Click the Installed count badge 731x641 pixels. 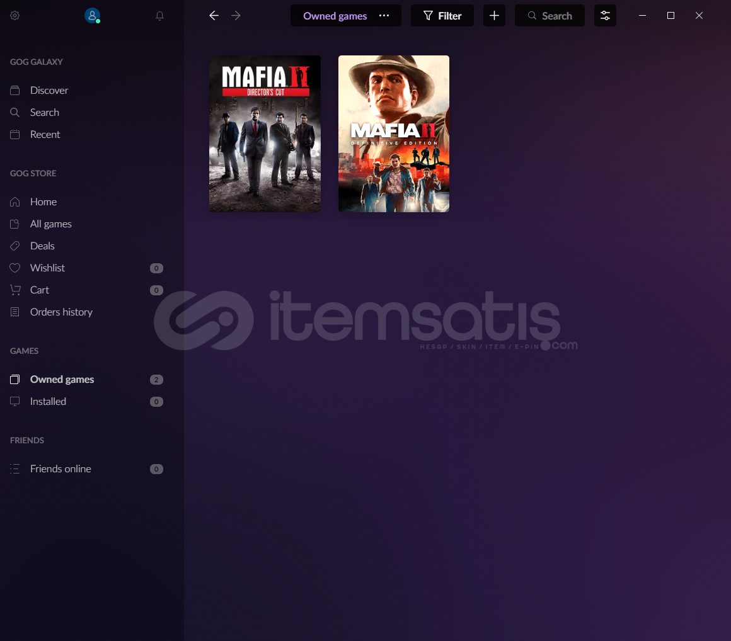pyautogui.click(x=157, y=402)
